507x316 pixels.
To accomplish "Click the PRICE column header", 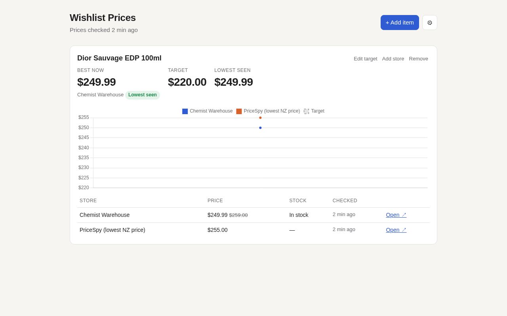I will point(215,201).
